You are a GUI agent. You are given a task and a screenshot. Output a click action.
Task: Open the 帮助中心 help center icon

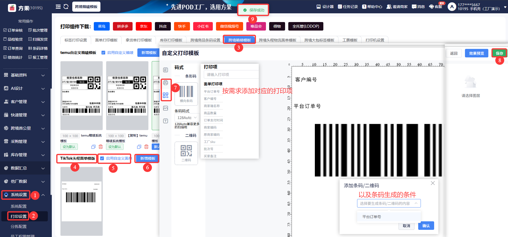click(x=364, y=7)
